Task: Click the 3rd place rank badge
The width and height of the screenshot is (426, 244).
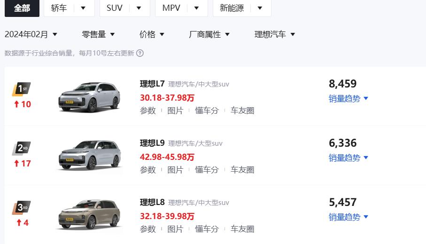Action: click(22, 207)
